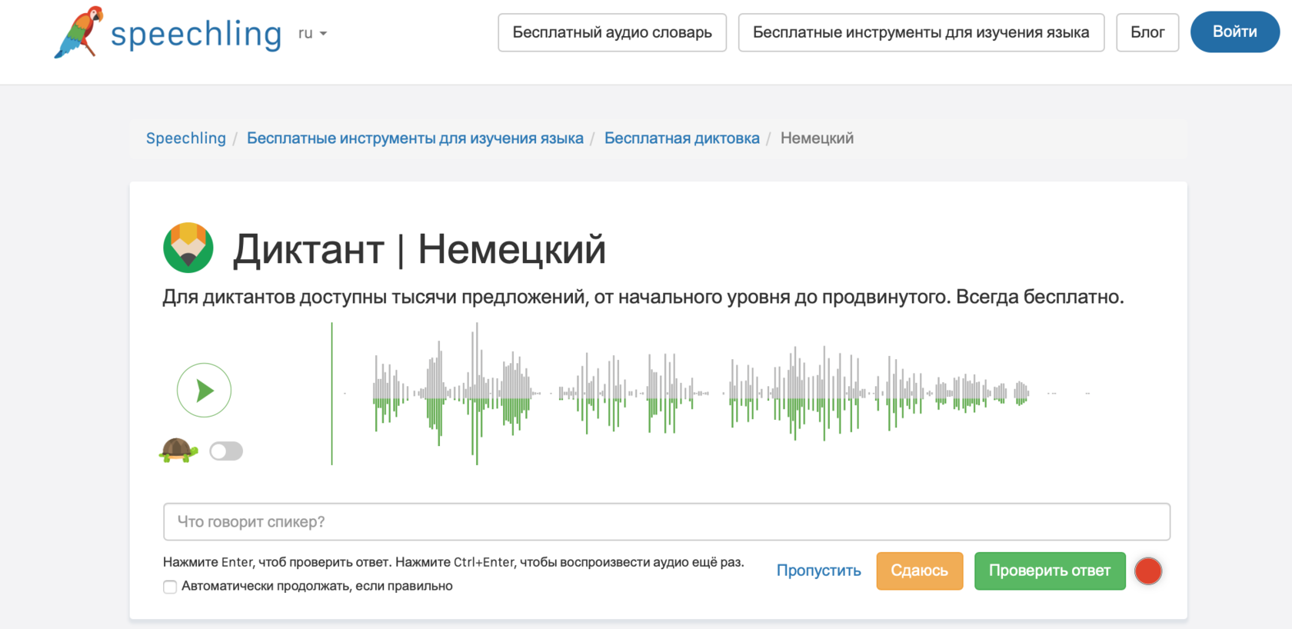Go to the 'Блог' page
This screenshot has width=1292, height=629.
pos(1147,32)
